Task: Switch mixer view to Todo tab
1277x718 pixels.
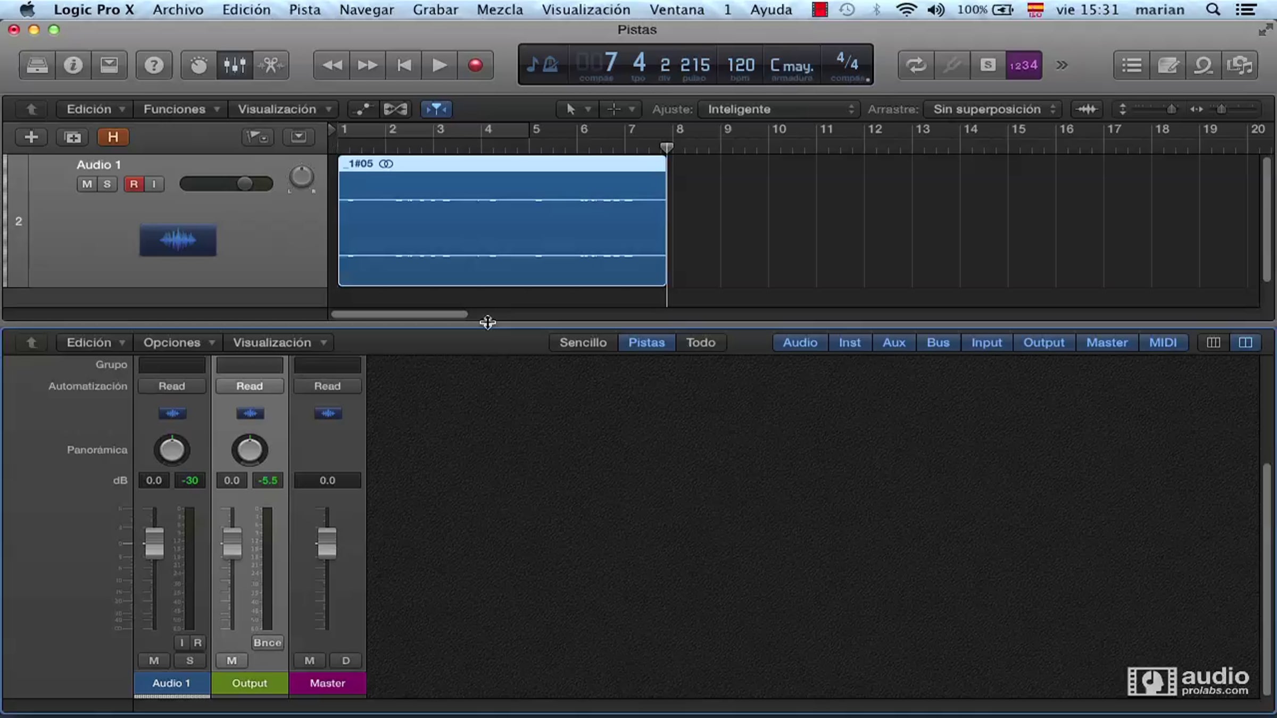Action: (700, 343)
